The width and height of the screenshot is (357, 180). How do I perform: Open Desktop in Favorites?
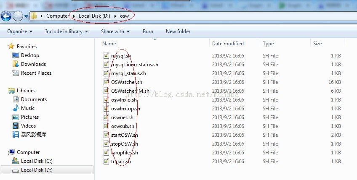[30, 55]
